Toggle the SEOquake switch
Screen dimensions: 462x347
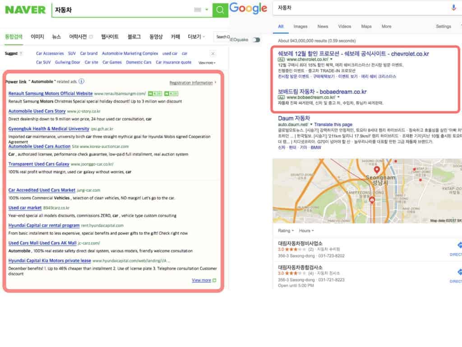[x=257, y=40]
